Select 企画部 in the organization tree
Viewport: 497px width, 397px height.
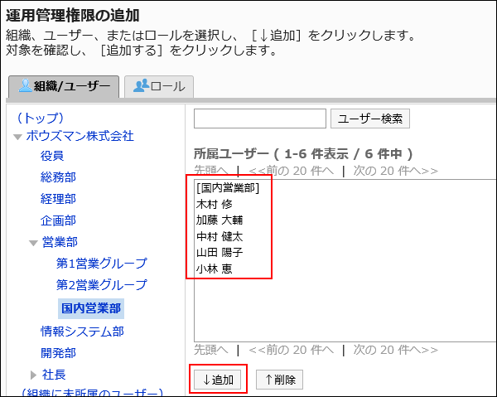(58, 220)
